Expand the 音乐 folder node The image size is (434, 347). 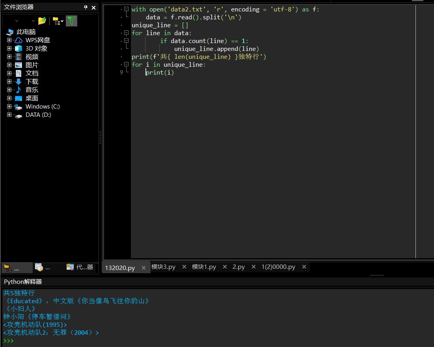pyautogui.click(x=9, y=90)
